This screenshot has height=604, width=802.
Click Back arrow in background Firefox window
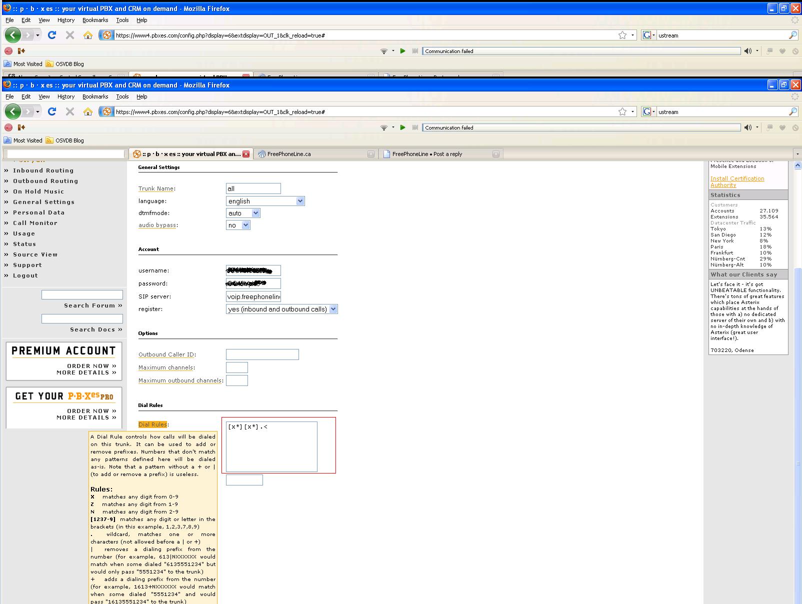pyautogui.click(x=13, y=35)
